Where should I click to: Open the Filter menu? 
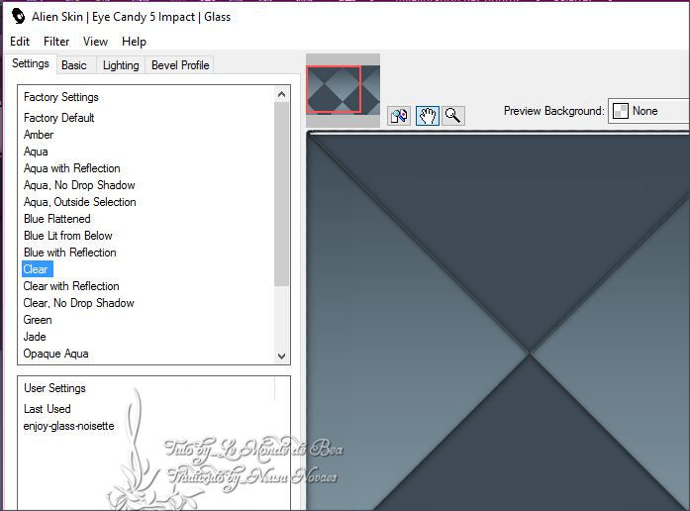[x=56, y=42]
